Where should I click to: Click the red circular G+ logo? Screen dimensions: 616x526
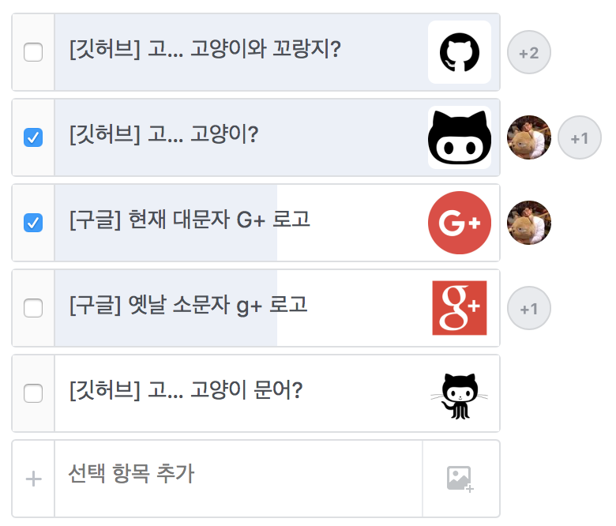pyautogui.click(x=459, y=223)
